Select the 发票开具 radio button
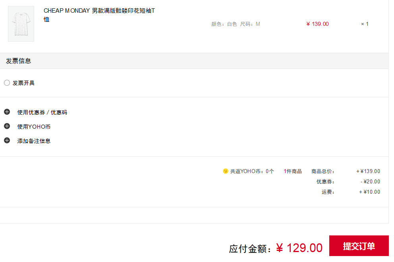 pyautogui.click(x=7, y=83)
